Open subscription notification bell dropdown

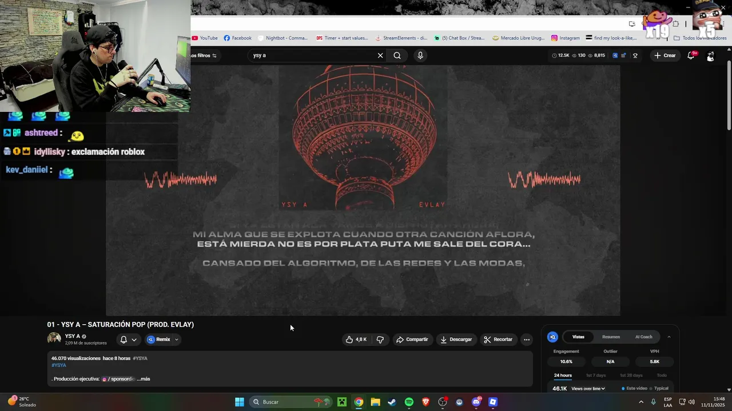coord(128,340)
